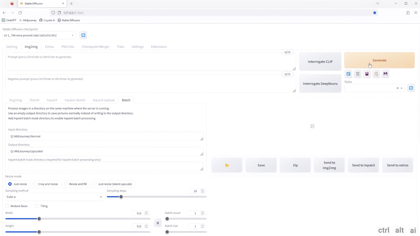Open the ChatGPT bookmark
The width and height of the screenshot is (420, 236).
9,20
